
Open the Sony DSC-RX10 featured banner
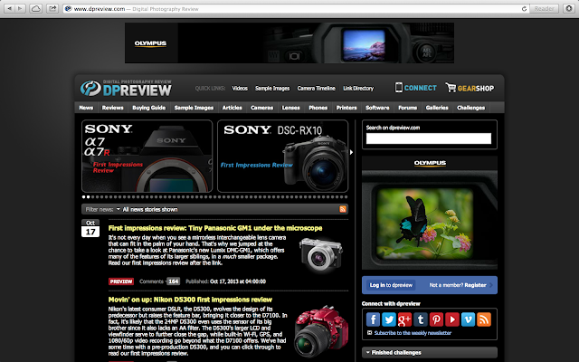pos(283,156)
